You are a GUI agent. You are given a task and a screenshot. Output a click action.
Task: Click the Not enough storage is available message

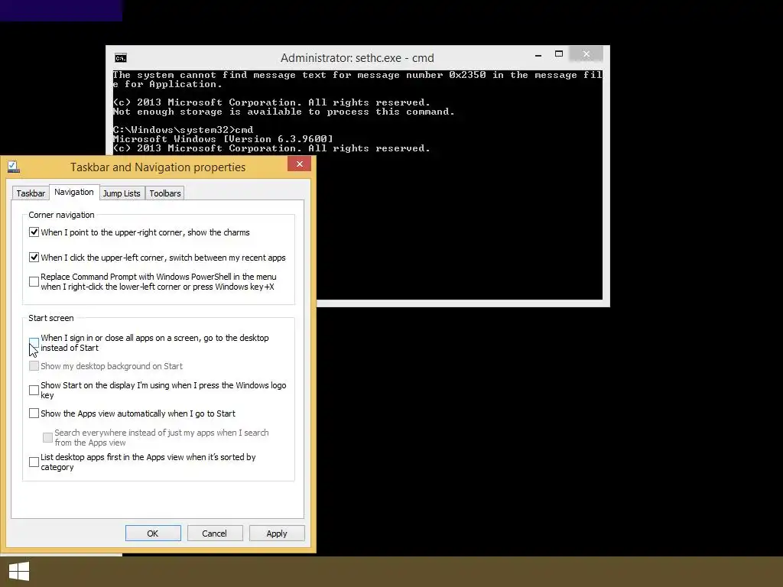coord(284,112)
